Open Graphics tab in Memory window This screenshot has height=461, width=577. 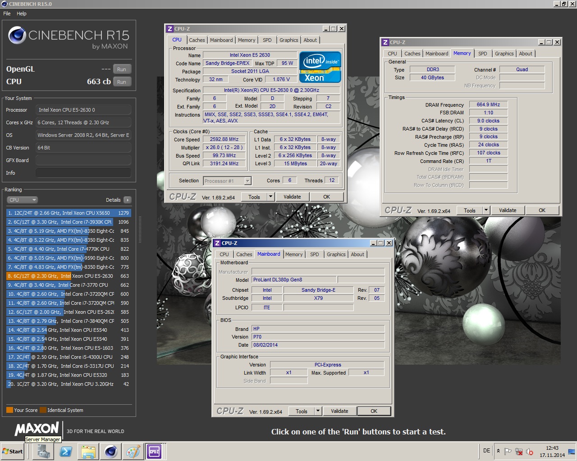504,54
